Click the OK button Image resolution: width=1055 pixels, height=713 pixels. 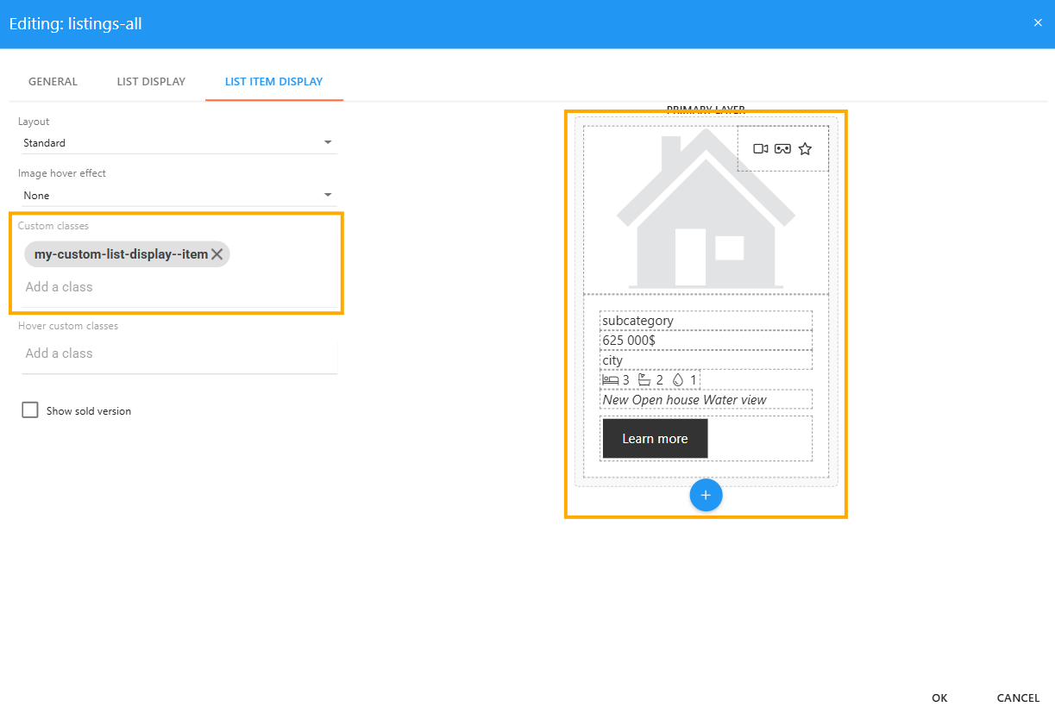(939, 697)
